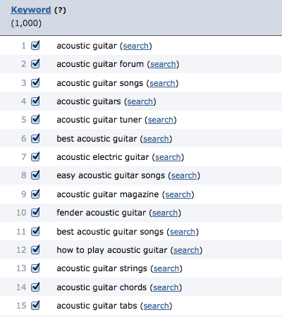282x317 pixels.
Task: Untick checkbox next to acoustic guitars
Action: coord(35,101)
